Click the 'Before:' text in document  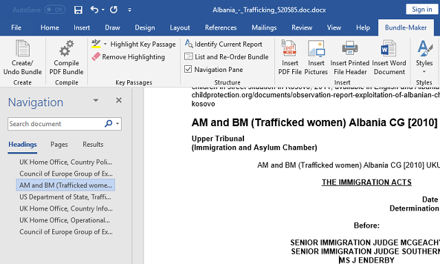click(x=366, y=226)
